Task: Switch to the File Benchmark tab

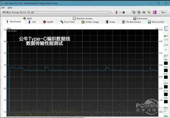Action: coord(131,22)
